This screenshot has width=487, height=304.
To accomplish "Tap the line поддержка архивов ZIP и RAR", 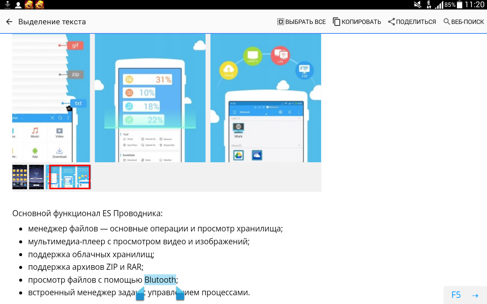I will 86,267.
